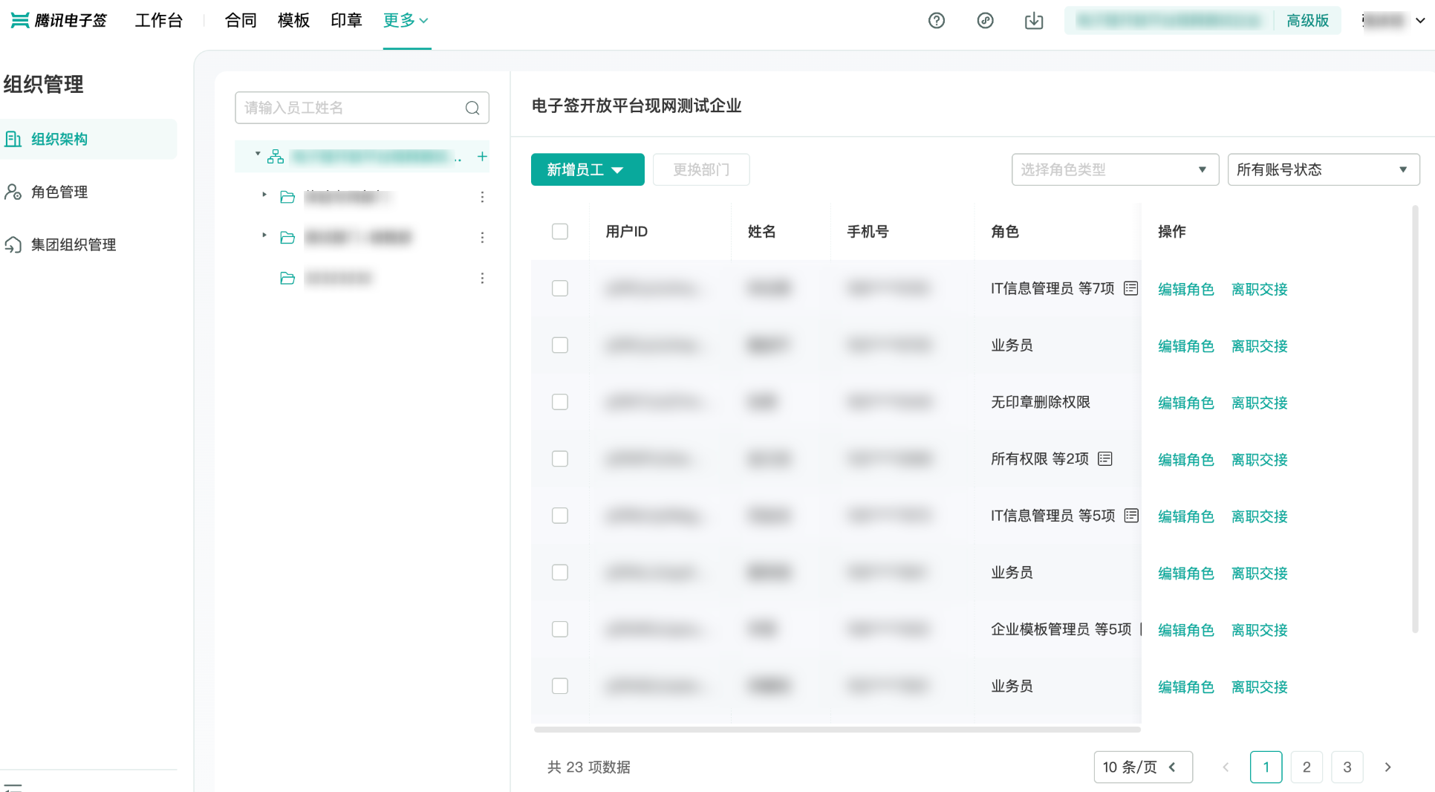Screen dimensions: 1435x792
Task: Click the plus icon beside root organization
Action: (482, 157)
